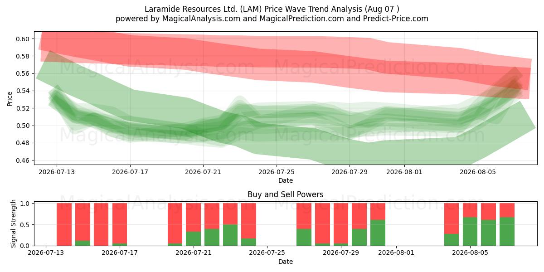Click price tick label 0.46
The image size is (544, 272).
pyautogui.click(x=23, y=160)
